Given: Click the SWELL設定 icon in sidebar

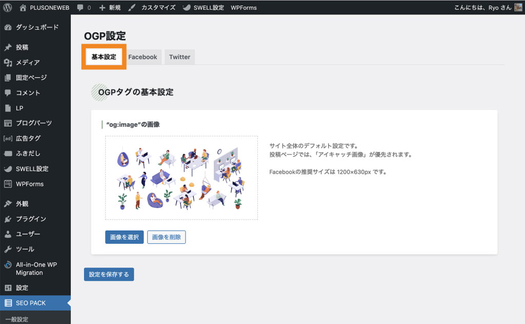Looking at the screenshot, I should (x=8, y=169).
